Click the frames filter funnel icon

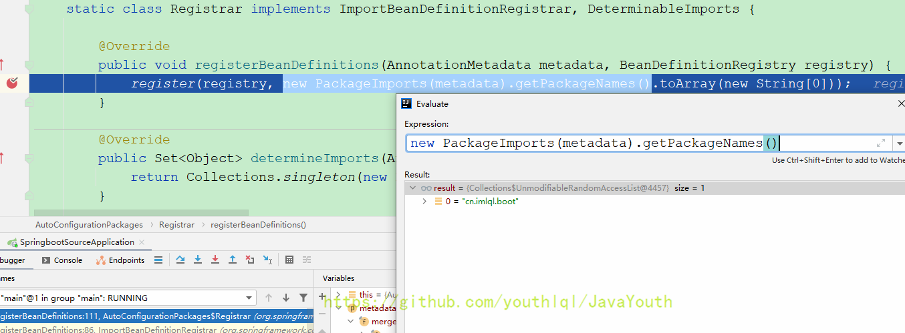(x=303, y=298)
